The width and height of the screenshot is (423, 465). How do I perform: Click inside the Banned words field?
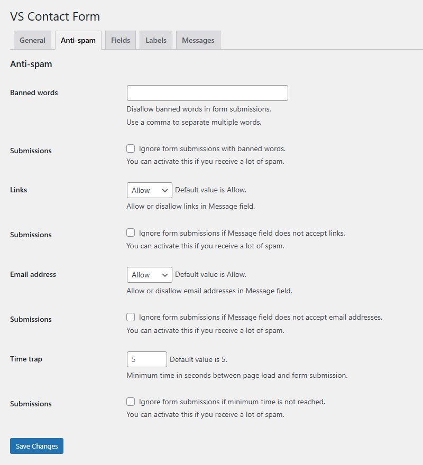[207, 92]
